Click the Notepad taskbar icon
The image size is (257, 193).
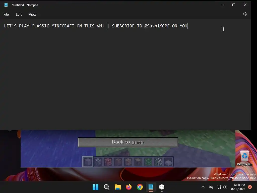point(151,187)
